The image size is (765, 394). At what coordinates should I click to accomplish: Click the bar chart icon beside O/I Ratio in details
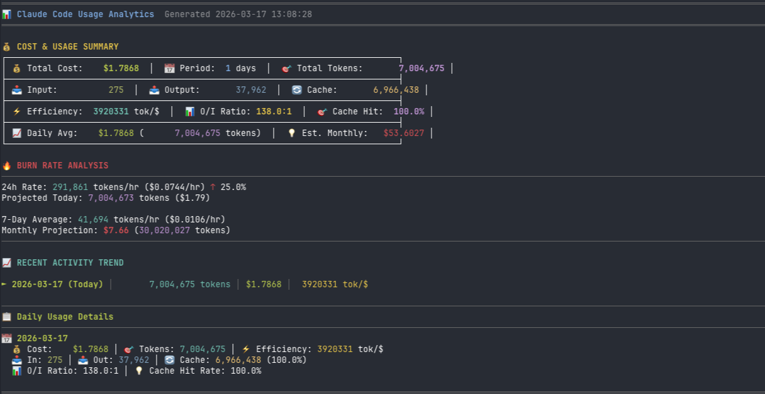tap(17, 371)
